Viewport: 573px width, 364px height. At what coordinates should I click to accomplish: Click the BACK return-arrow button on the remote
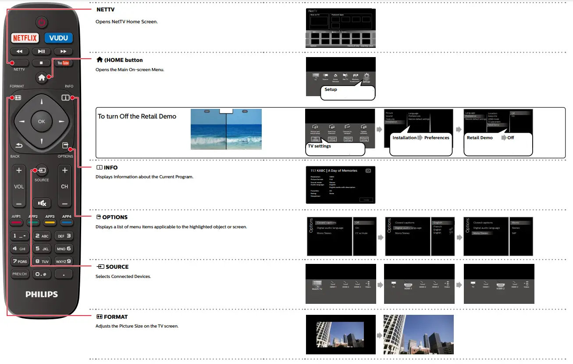pyautogui.click(x=18, y=146)
